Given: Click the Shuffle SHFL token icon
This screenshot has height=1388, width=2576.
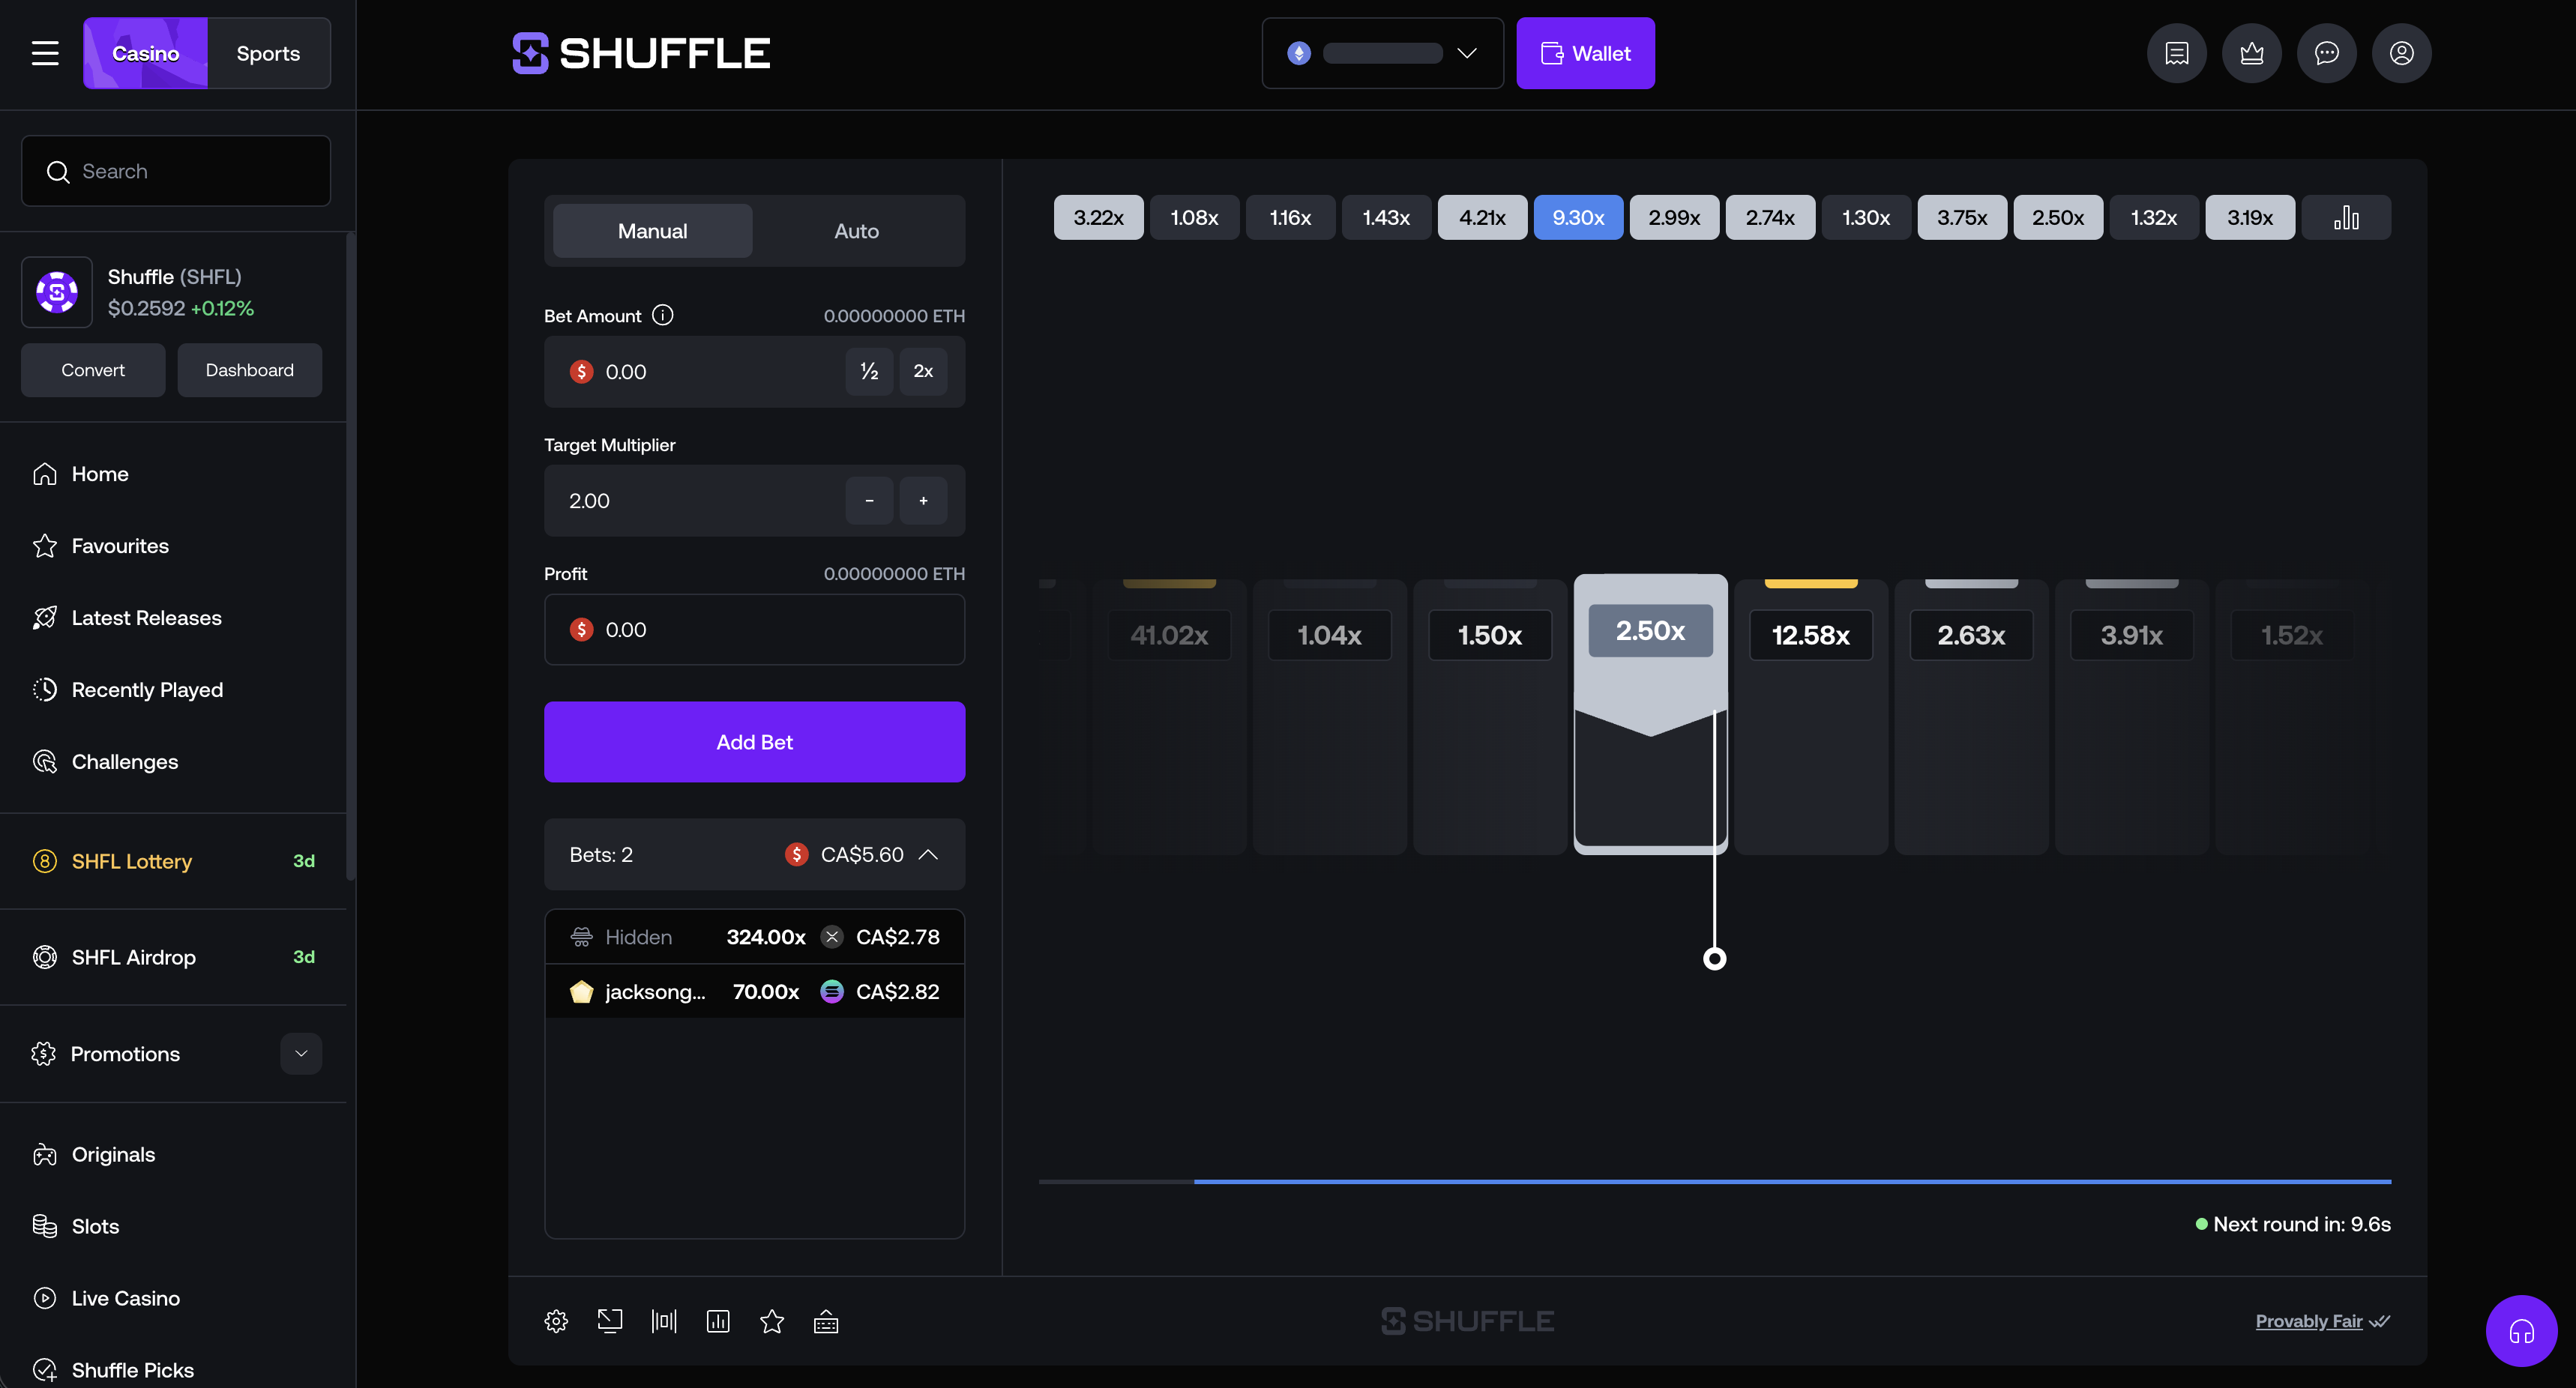Looking at the screenshot, I should click(x=57, y=292).
